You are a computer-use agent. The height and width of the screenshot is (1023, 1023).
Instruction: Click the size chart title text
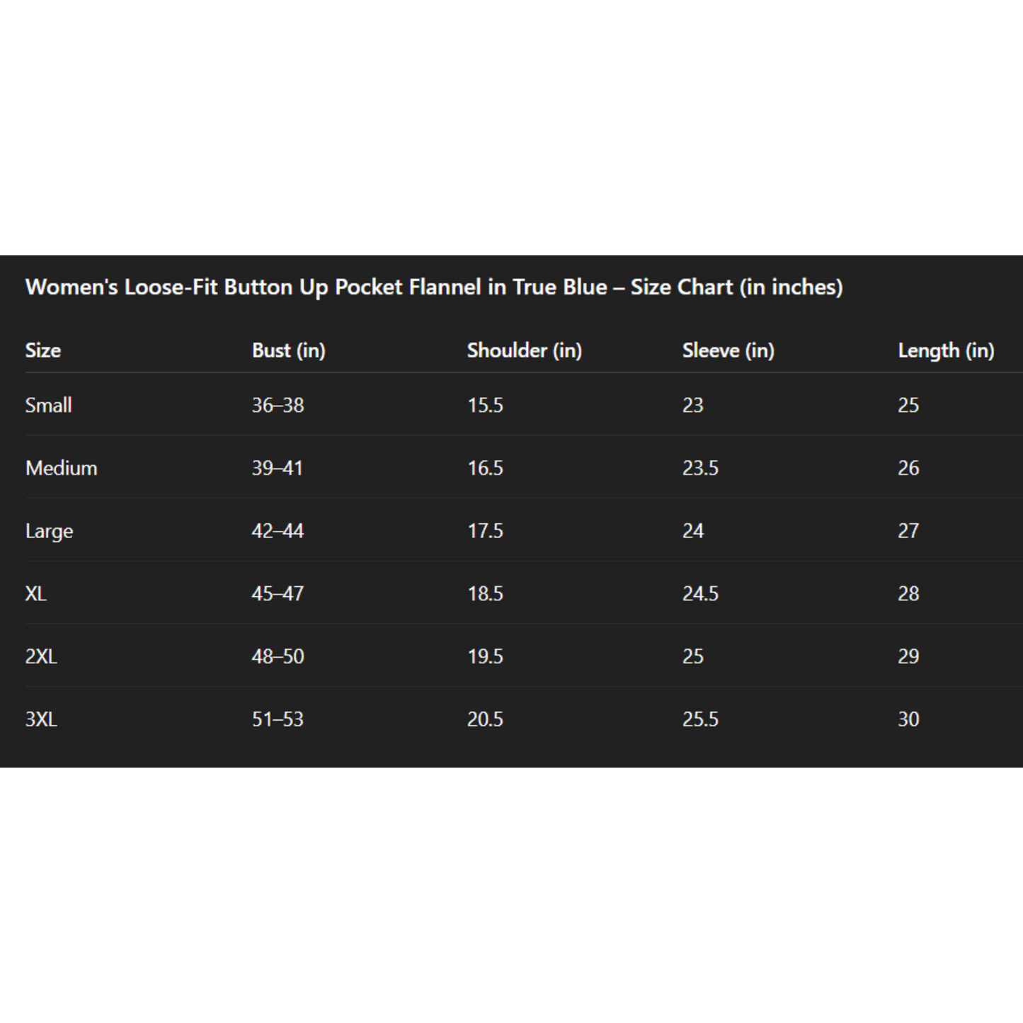(434, 287)
